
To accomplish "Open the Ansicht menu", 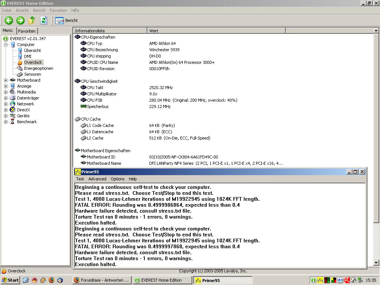I will pyautogui.click(x=22, y=10).
